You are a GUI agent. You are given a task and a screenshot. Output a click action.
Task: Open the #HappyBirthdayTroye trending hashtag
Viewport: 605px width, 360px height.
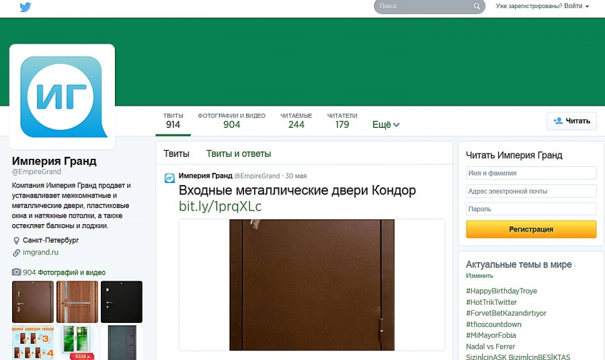click(x=501, y=291)
